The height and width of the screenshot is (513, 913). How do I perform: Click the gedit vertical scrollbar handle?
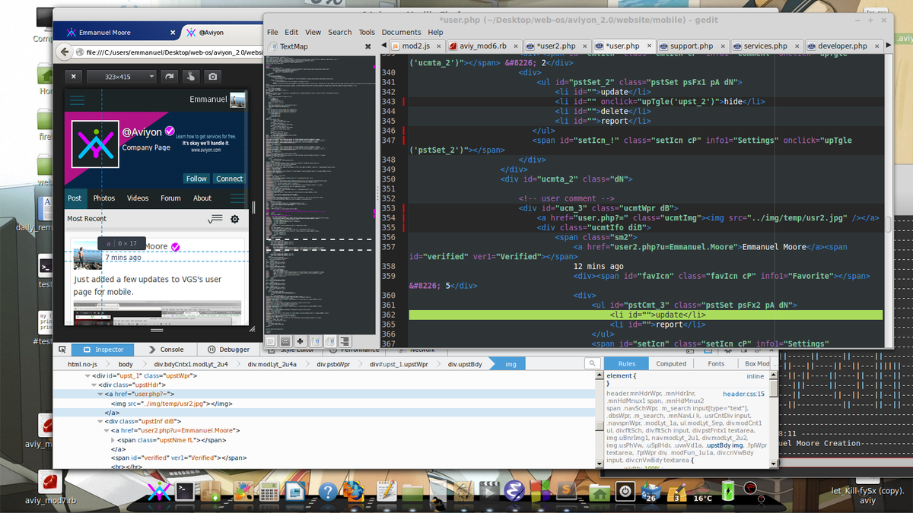[x=888, y=224]
